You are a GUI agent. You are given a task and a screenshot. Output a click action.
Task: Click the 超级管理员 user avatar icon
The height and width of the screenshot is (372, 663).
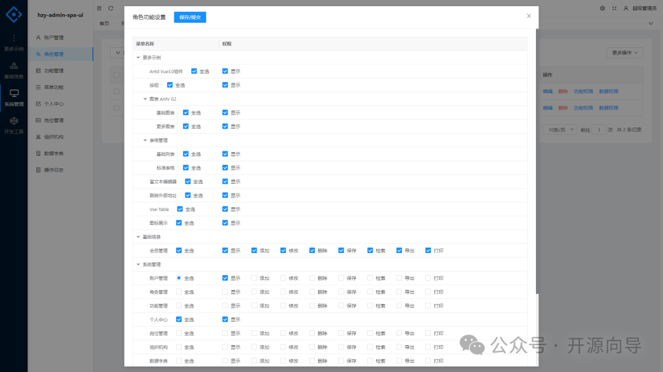point(626,8)
